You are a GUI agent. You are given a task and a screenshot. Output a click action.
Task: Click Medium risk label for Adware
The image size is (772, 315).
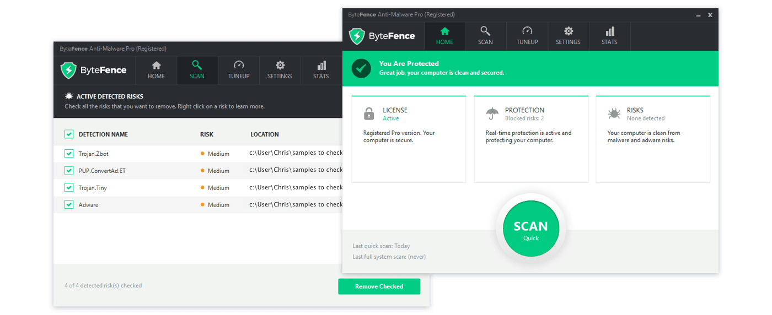218,205
